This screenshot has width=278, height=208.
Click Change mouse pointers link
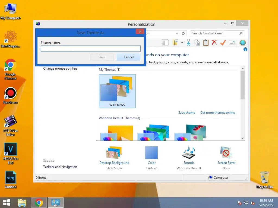pyautogui.click(x=60, y=69)
